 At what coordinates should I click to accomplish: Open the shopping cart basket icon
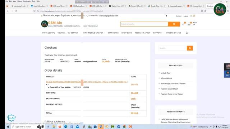(189, 24)
